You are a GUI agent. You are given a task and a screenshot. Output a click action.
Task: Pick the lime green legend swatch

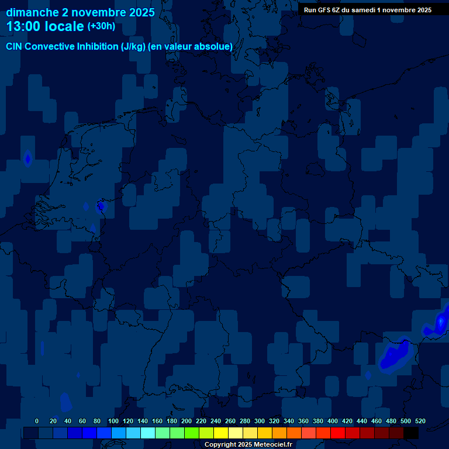click(192, 433)
